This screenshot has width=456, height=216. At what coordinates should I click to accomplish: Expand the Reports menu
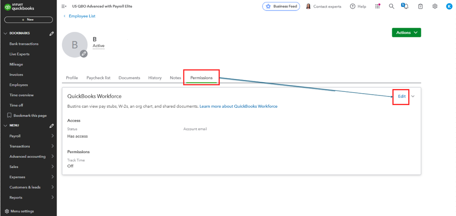[52, 197]
